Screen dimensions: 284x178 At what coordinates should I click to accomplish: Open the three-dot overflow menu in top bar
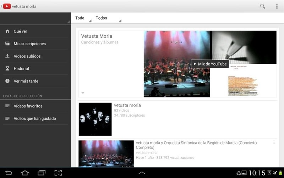[277, 6]
